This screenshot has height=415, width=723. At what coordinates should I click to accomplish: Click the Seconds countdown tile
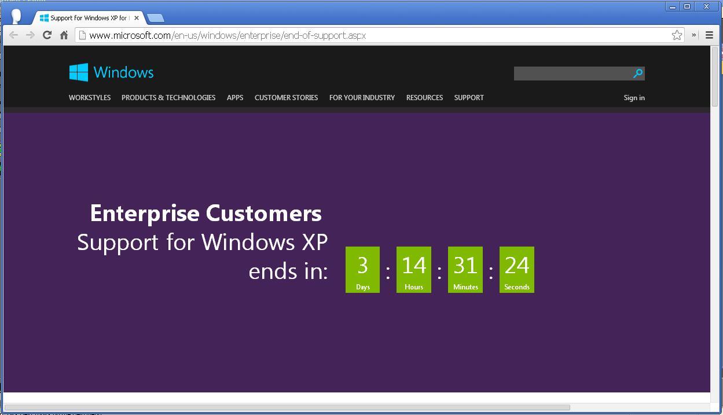517,270
